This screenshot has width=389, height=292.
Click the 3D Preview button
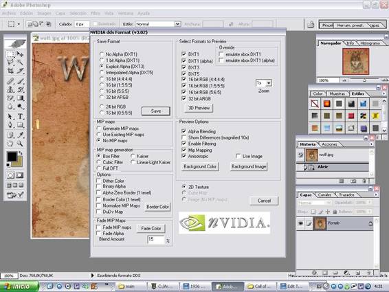[x=199, y=108]
